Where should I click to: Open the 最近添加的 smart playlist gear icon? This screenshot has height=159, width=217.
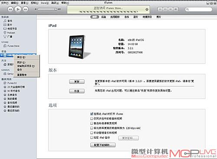click(5, 111)
